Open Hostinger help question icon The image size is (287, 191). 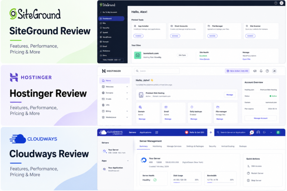coord(267,71)
